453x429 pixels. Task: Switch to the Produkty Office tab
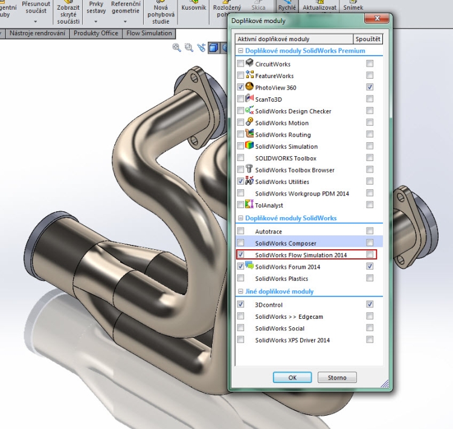click(96, 33)
